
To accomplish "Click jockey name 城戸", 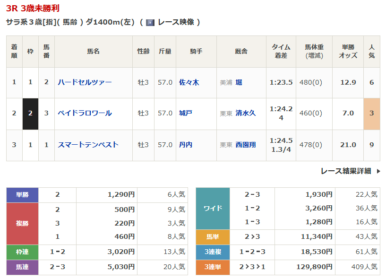I will [x=186, y=114].
